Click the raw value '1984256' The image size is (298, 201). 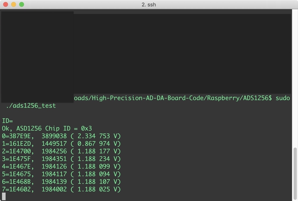54,151
